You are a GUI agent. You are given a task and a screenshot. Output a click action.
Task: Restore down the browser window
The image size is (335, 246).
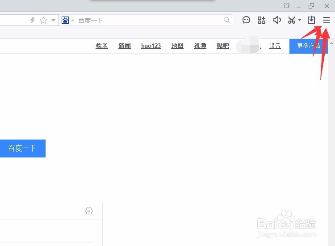[x=311, y=6]
